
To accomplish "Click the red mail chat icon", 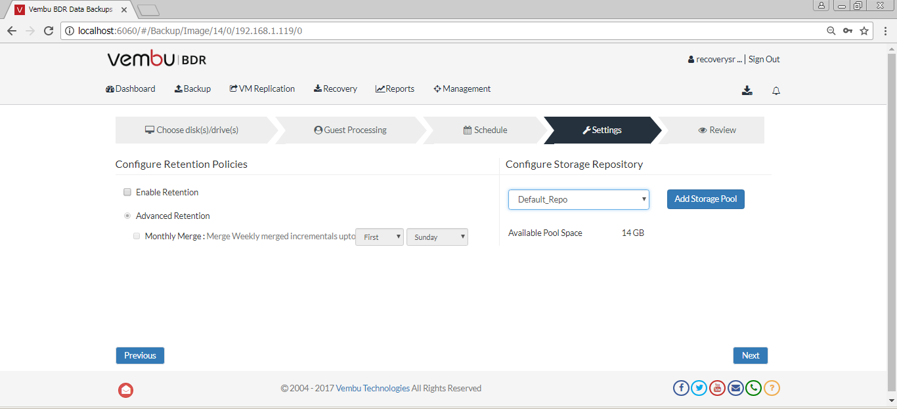I will (126, 390).
